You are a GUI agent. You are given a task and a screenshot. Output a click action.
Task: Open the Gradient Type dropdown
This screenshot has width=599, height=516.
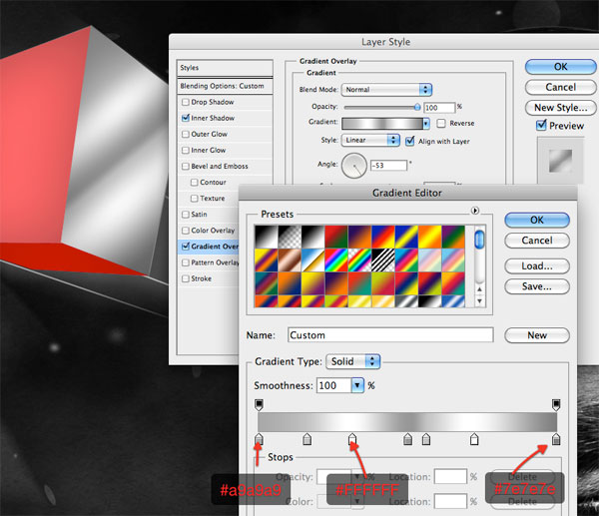click(353, 361)
